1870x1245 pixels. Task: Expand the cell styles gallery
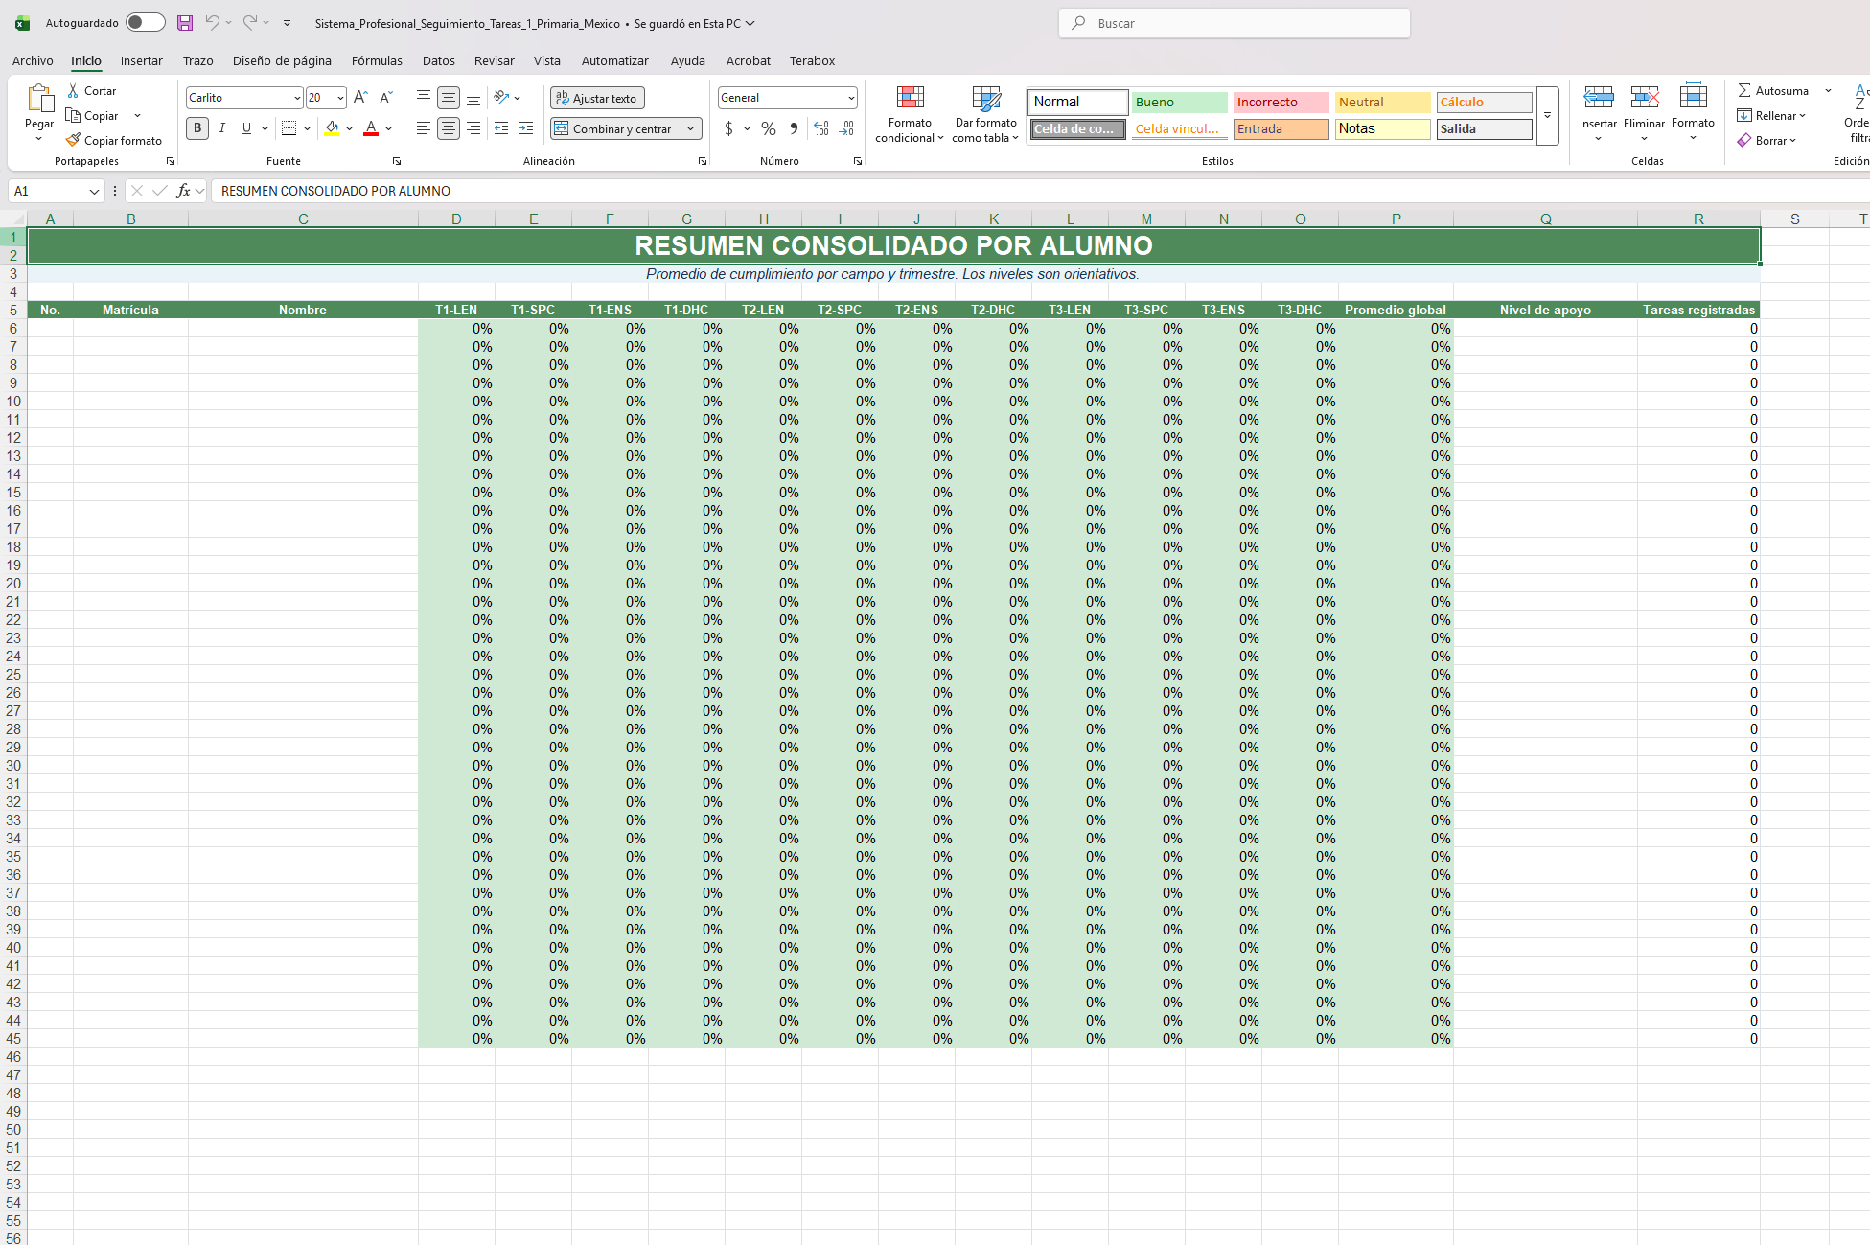click(x=1547, y=116)
